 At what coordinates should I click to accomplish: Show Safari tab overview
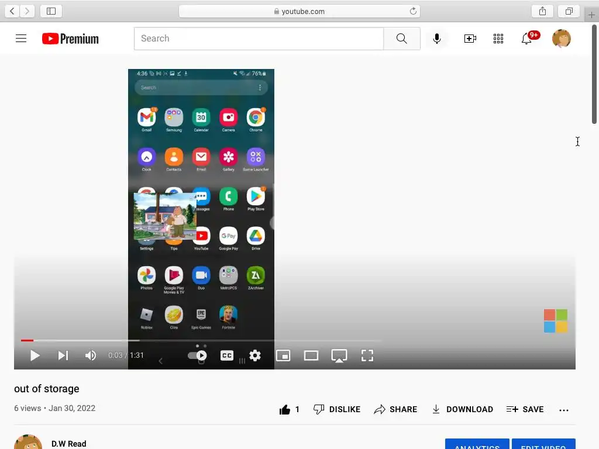tap(569, 11)
